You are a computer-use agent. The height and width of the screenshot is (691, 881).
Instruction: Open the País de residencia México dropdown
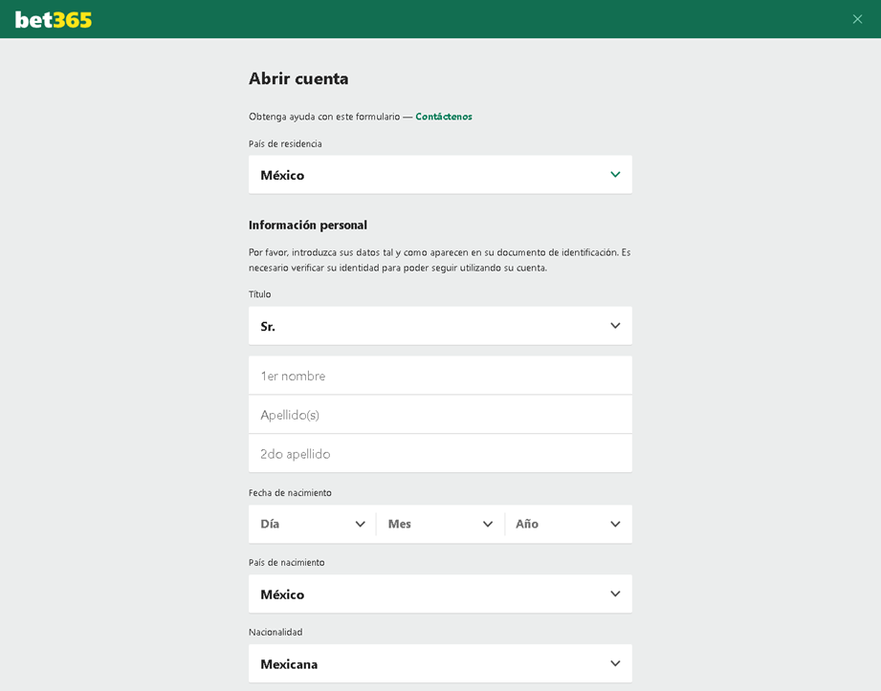pos(440,175)
